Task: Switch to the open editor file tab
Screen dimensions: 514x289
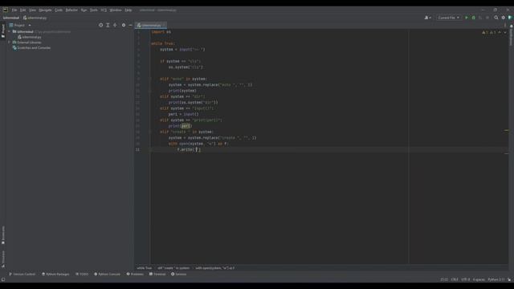Action: click(151, 25)
